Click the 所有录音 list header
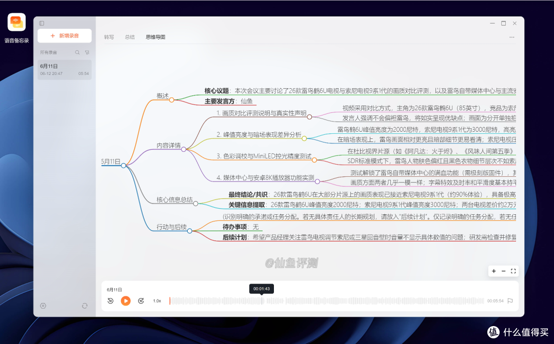554x344 pixels. [x=48, y=52]
